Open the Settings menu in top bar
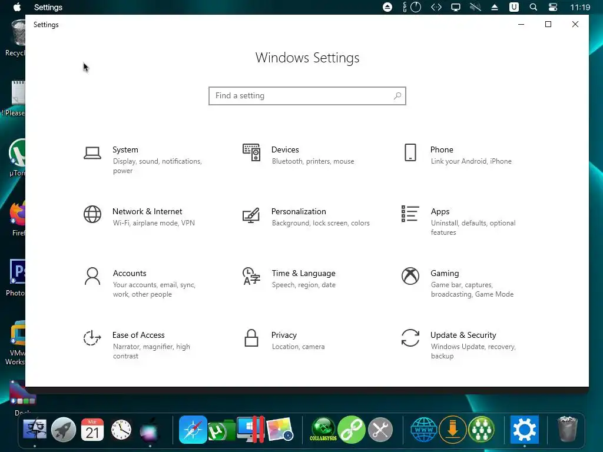The width and height of the screenshot is (603, 452). pos(48,7)
